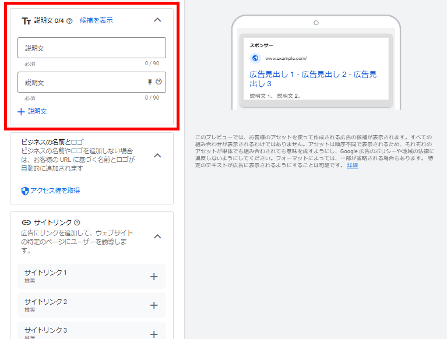Screen dimensions: 447x339
Task: Open the 詳細 link under preview text
Action: pyautogui.click(x=353, y=165)
